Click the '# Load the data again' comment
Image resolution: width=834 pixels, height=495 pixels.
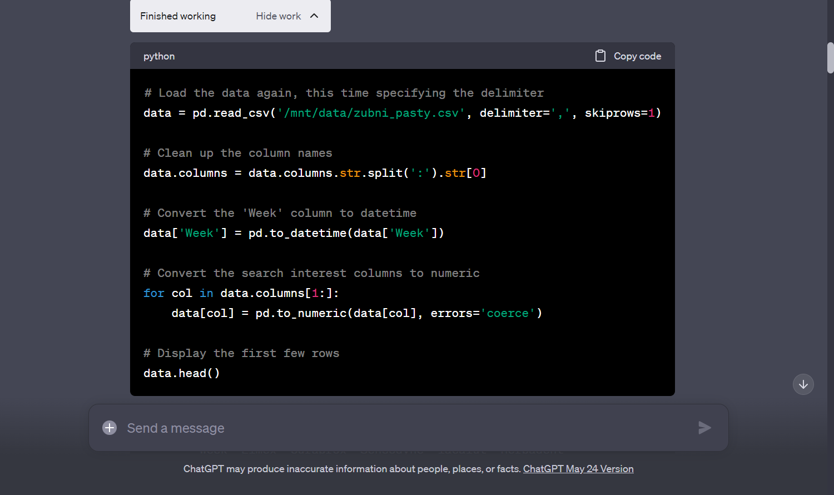(x=344, y=93)
